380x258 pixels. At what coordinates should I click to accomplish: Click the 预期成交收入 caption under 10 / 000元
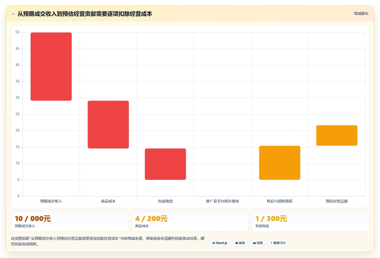pyautogui.click(x=25, y=226)
